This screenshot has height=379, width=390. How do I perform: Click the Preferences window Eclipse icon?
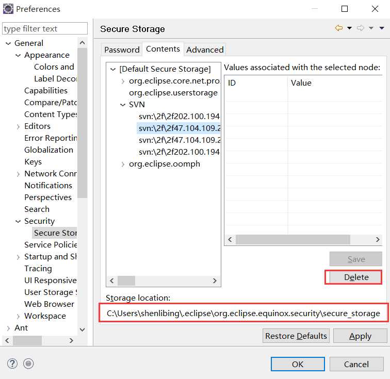click(8, 9)
